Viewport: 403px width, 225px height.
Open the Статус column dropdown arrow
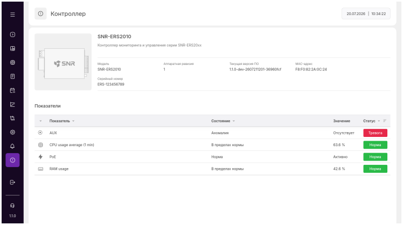[379, 121]
